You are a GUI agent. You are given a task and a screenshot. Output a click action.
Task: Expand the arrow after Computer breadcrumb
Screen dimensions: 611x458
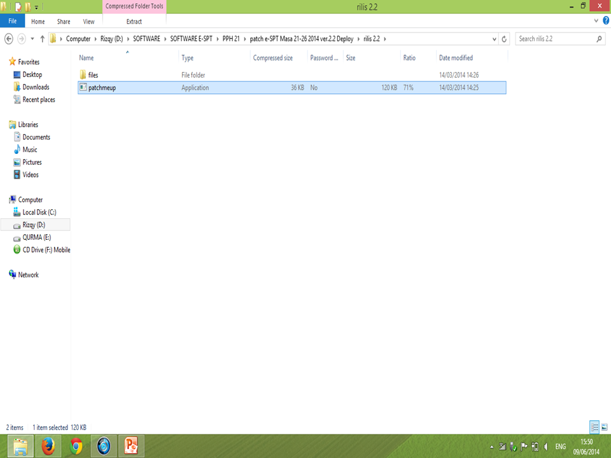click(95, 39)
